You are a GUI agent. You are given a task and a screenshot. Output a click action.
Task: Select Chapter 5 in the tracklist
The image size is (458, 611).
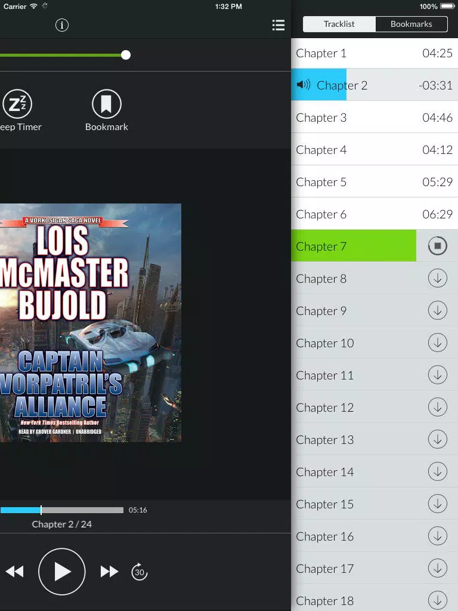(x=375, y=182)
